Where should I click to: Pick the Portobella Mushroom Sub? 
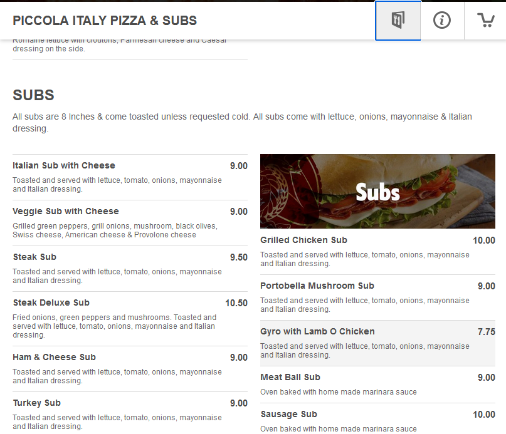[317, 286]
